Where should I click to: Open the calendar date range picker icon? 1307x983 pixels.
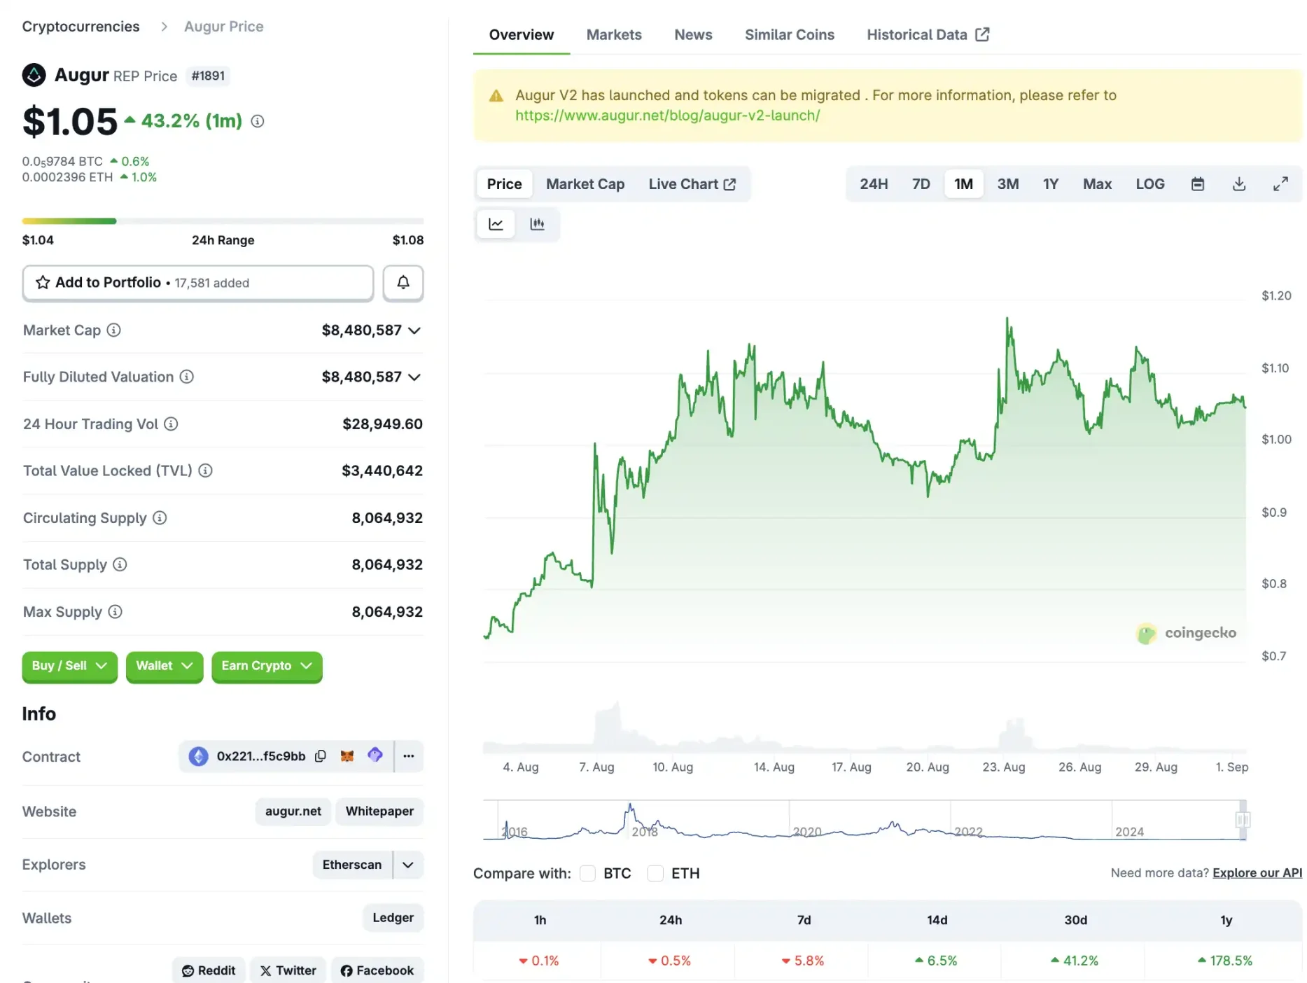[x=1197, y=183]
